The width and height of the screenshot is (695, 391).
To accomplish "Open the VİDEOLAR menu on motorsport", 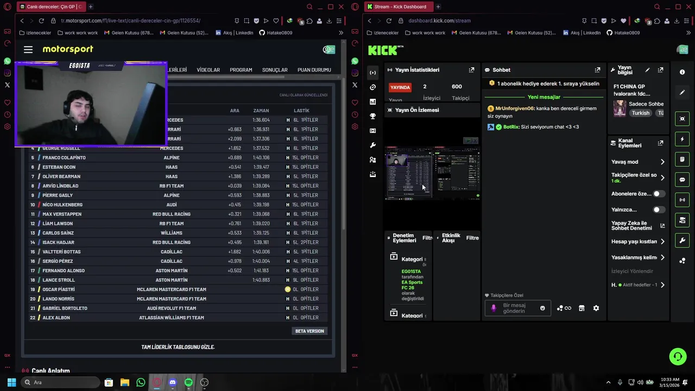I will click(x=208, y=70).
